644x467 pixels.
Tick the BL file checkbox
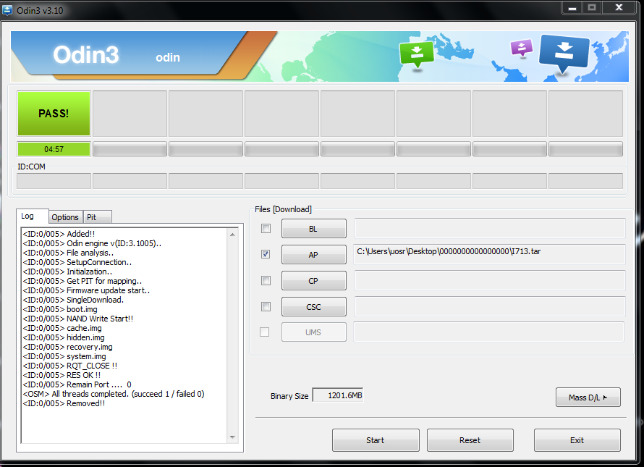266,229
